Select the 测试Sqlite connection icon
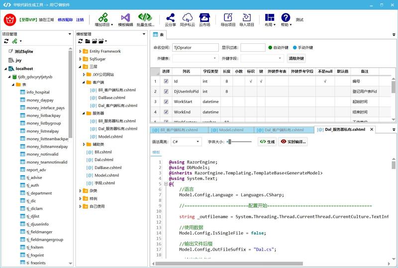Screen dimensions: 398x268 [x=10, y=51]
